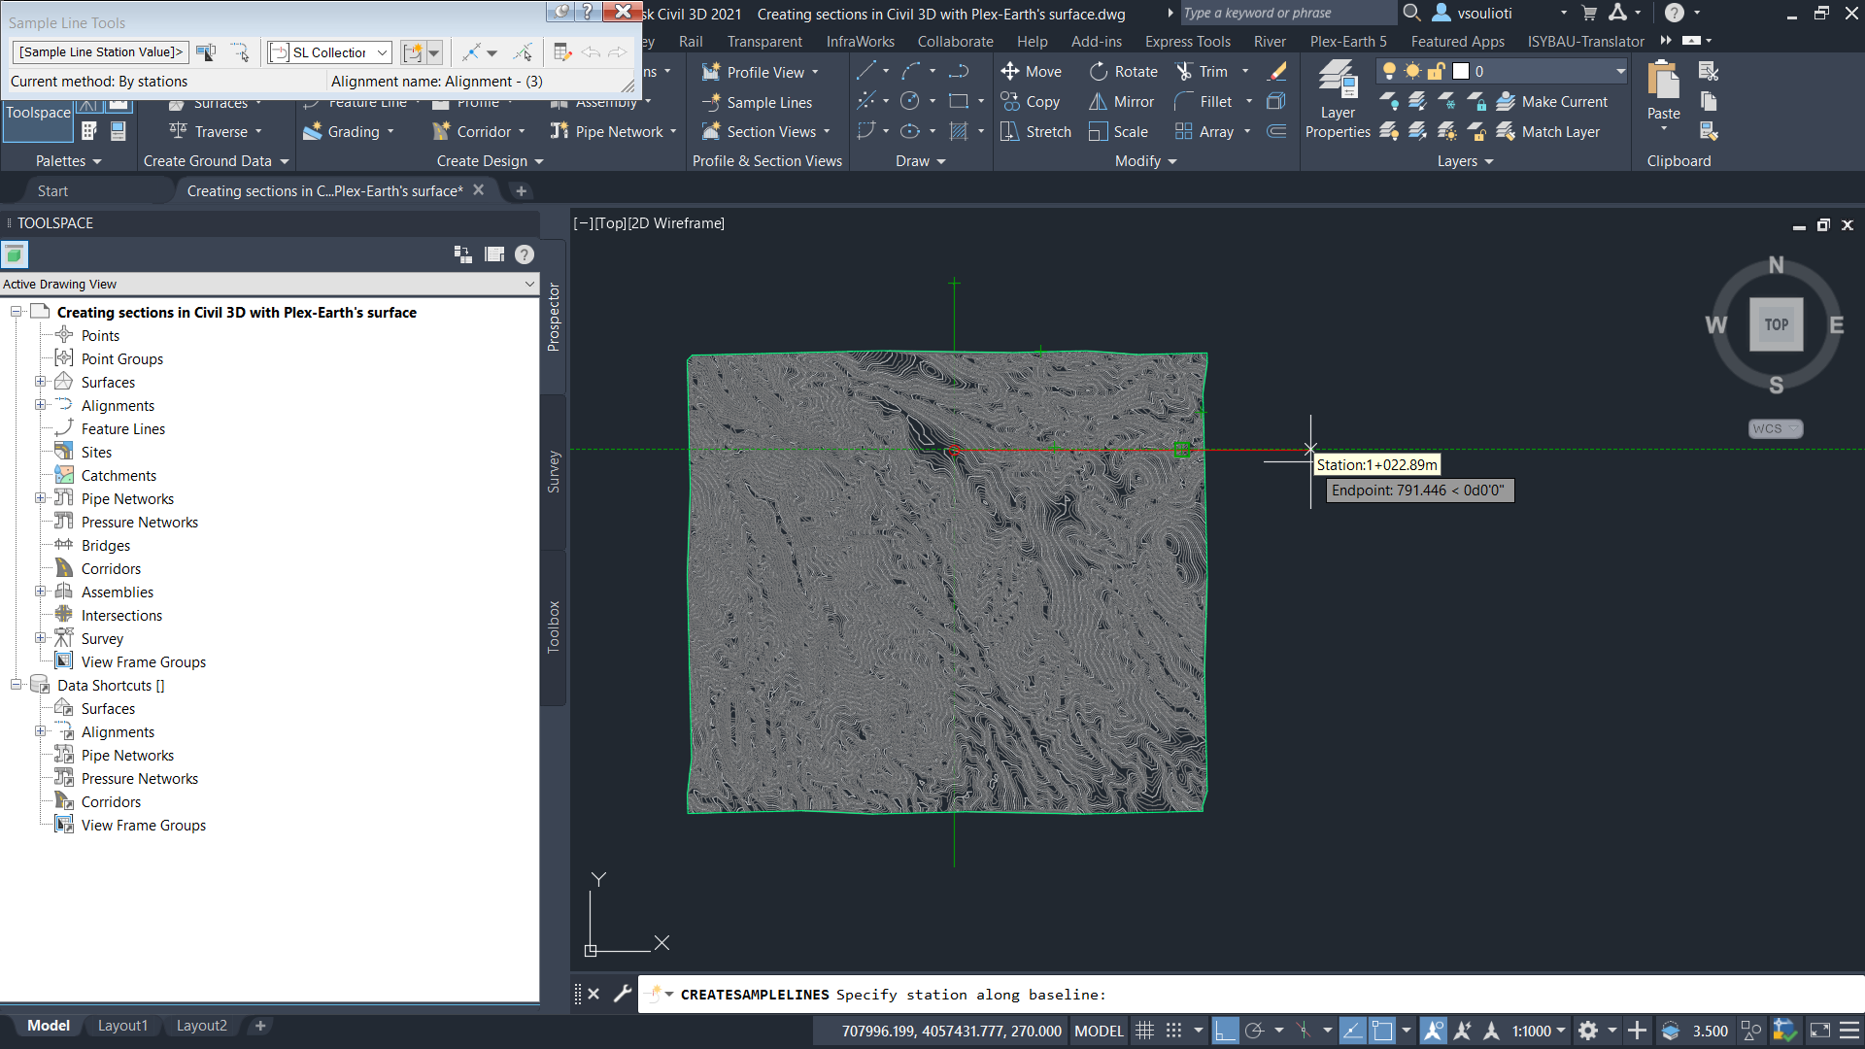Image resolution: width=1865 pixels, height=1049 pixels.
Task: Click the Paste icon in Clipboard
Action: coord(1663,80)
